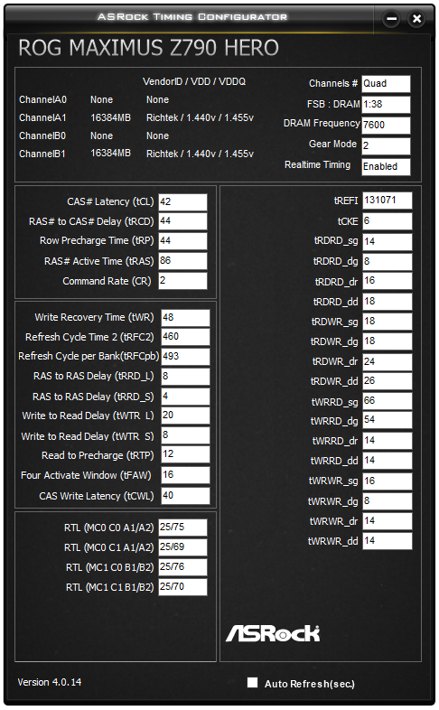Click the tWRWR_dr value field
This screenshot has height=710, width=439.
[388, 520]
